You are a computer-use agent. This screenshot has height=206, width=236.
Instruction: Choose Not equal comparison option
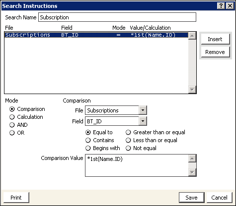pyautogui.click(x=128, y=148)
